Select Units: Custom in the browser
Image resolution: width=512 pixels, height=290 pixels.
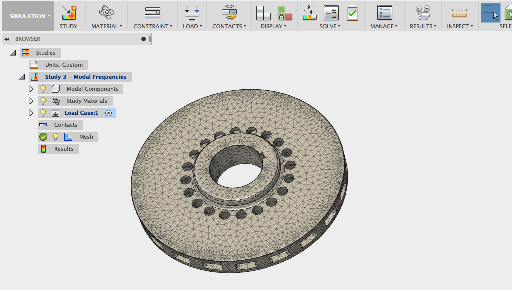pyautogui.click(x=64, y=65)
